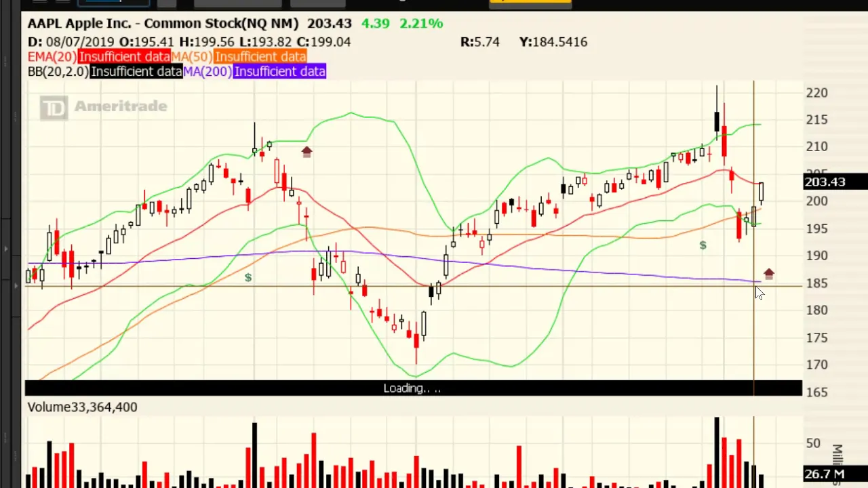Expand the collapsed panel arrow beside the chart

[16, 285]
